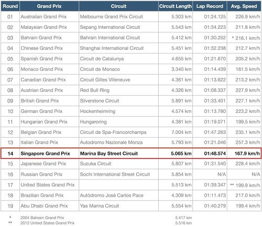Click the 235.1 km/h speed value
The height and width of the screenshot is (226, 262).
(247, 132)
